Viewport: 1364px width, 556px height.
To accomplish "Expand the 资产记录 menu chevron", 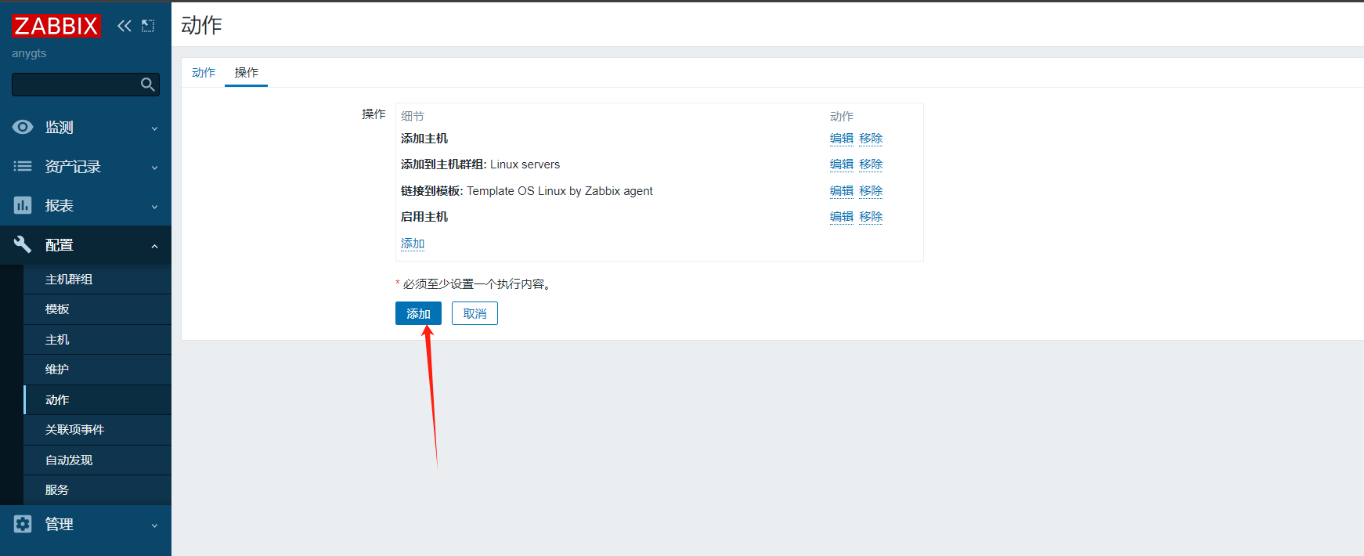I will click(154, 168).
